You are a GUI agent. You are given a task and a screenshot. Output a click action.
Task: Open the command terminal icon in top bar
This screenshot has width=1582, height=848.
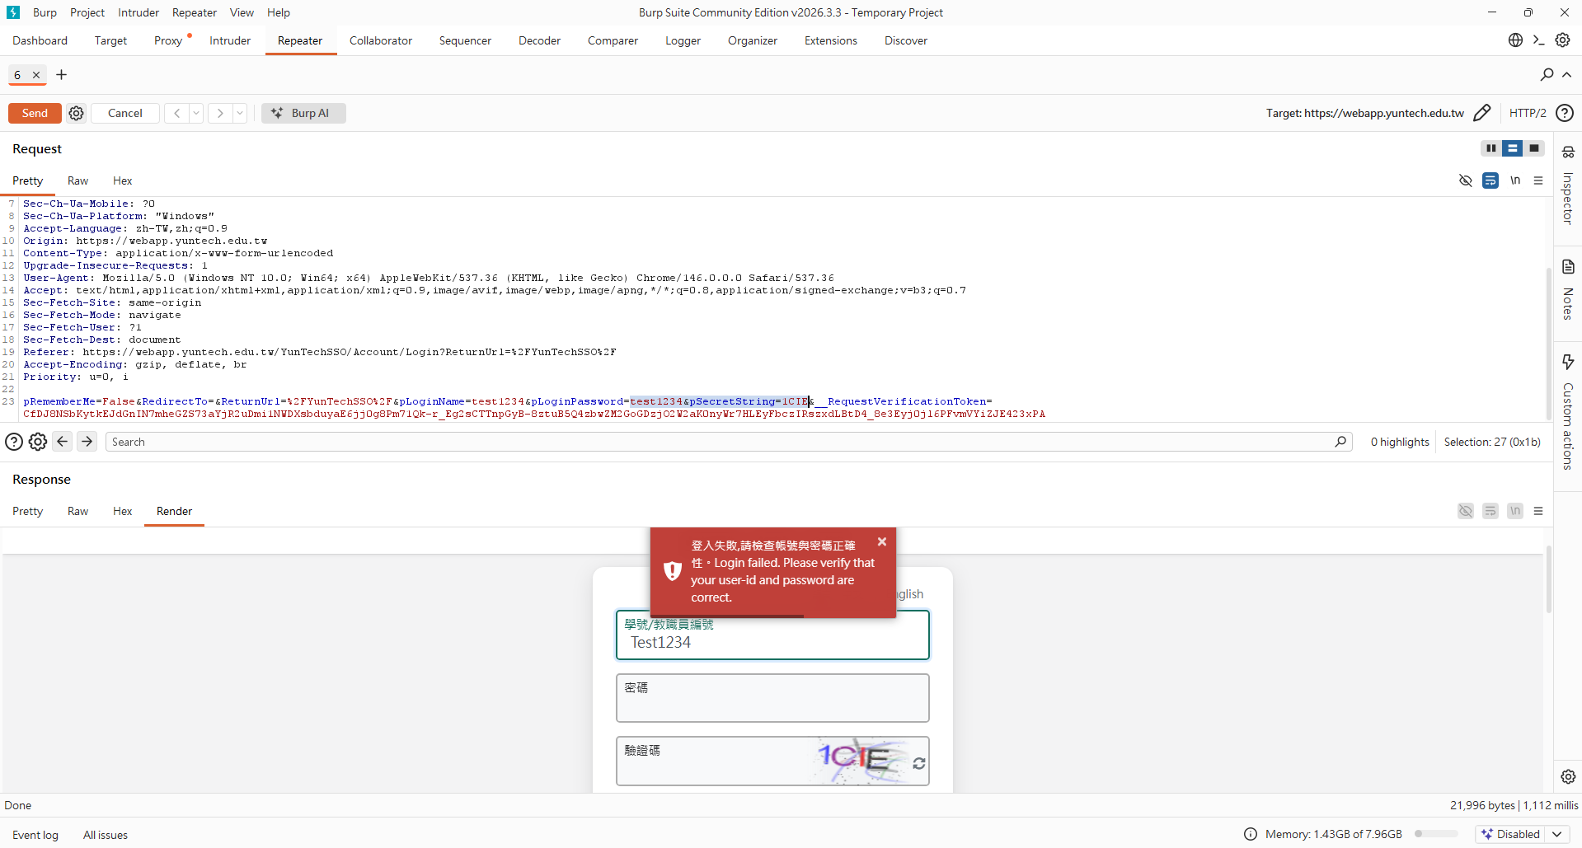[x=1538, y=40]
